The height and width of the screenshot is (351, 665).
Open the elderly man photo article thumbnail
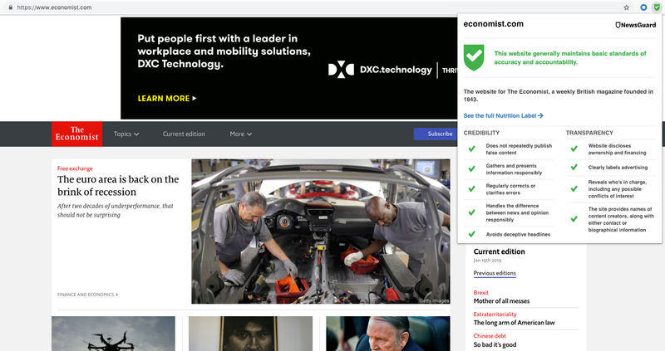click(x=388, y=334)
